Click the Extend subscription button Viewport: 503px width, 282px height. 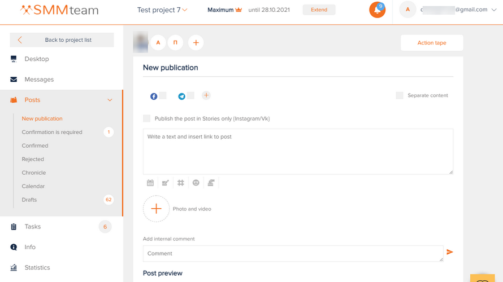point(319,10)
